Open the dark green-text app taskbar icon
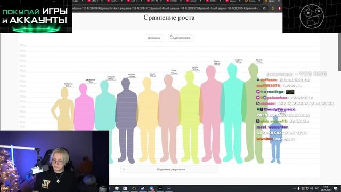This screenshot has height=192, width=341. tap(160, 188)
